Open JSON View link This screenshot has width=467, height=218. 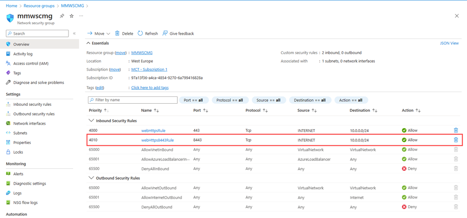pos(449,43)
